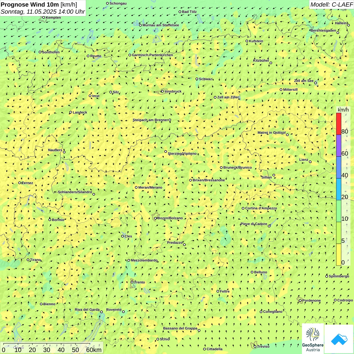Click the Sonthofen label
This screenshot has height=354, width=354.
coord(51,52)
